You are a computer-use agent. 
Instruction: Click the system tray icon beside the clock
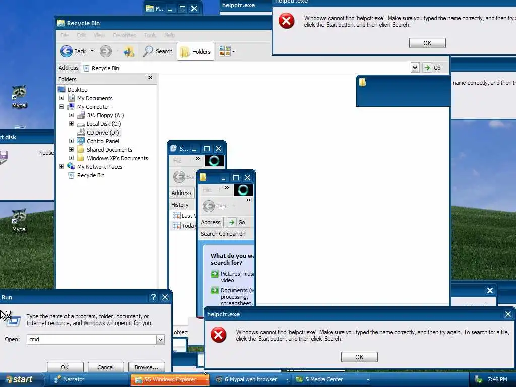(x=479, y=380)
